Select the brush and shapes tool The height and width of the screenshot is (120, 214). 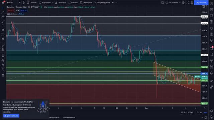pos(3,21)
